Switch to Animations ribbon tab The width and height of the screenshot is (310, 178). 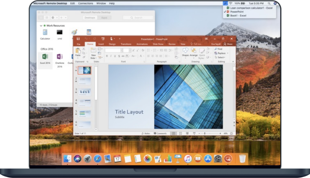coord(142,44)
